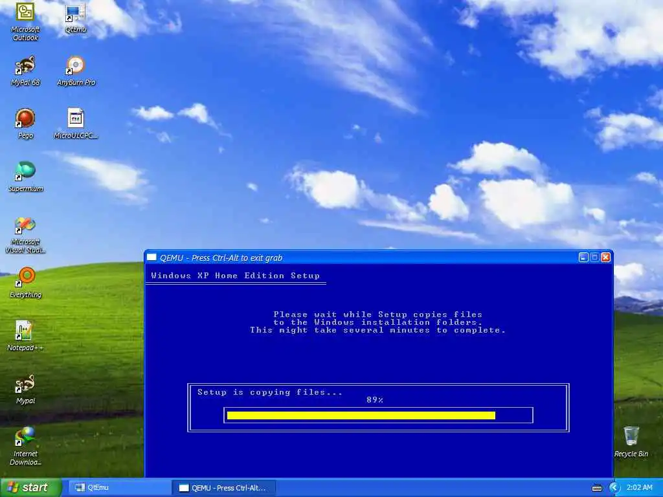Select the Recycle Bin icon
663x497 pixels.
click(631, 442)
